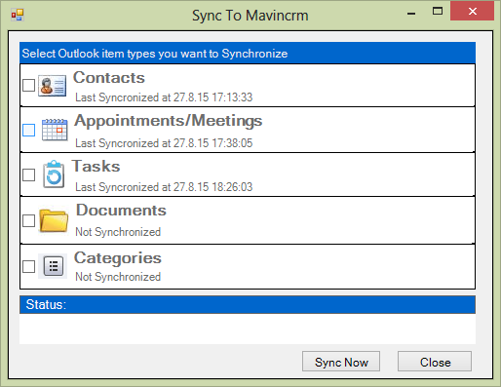Click the Contacts heading text
The height and width of the screenshot is (387, 501).
point(109,78)
